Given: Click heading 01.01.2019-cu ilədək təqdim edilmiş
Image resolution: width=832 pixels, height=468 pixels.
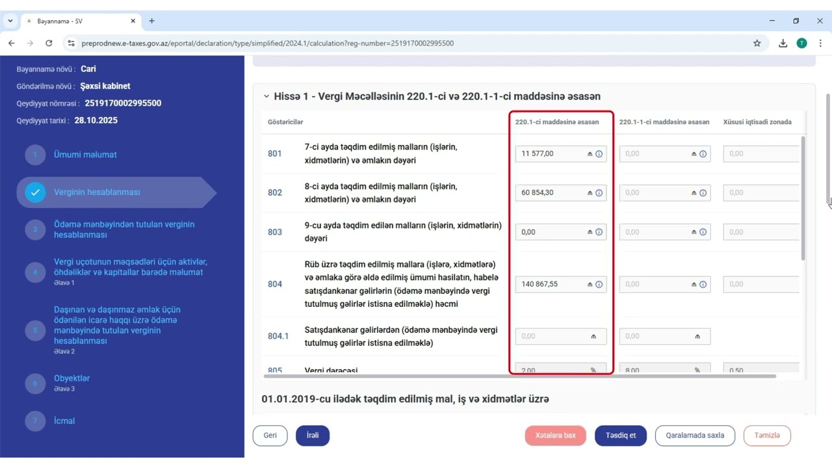Looking at the screenshot, I should click(x=406, y=398).
